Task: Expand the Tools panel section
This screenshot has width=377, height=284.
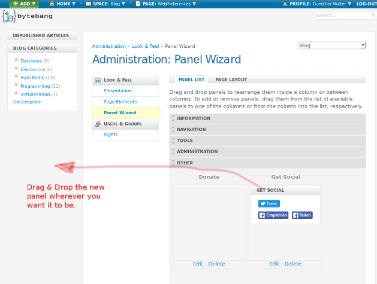Action: tap(267, 141)
